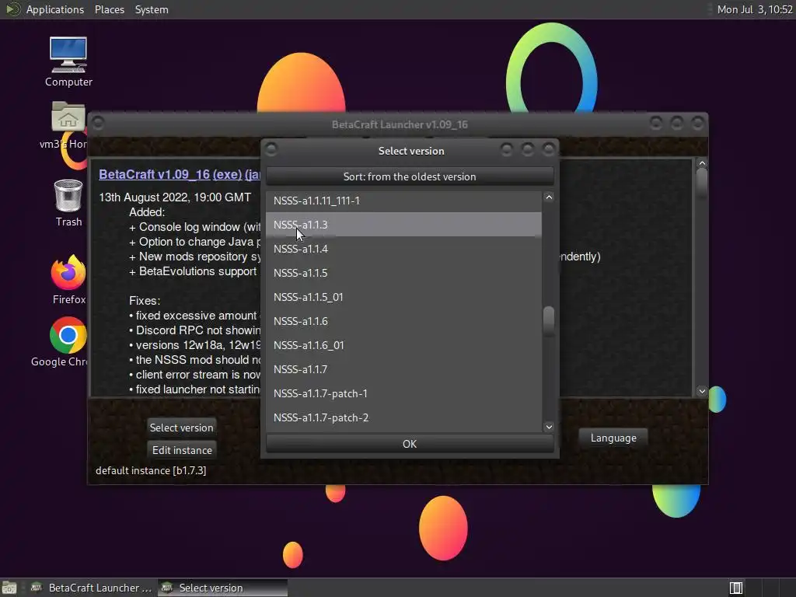Click the Select version dialog window menu button

[271, 149]
